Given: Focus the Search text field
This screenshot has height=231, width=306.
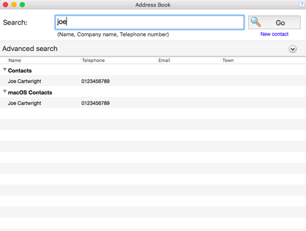Looking at the screenshot, I should pyautogui.click(x=150, y=22).
